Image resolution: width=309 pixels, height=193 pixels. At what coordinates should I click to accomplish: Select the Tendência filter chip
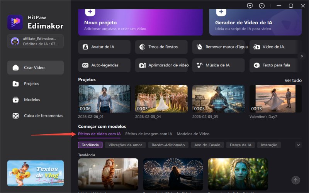pyautogui.click(x=90, y=145)
